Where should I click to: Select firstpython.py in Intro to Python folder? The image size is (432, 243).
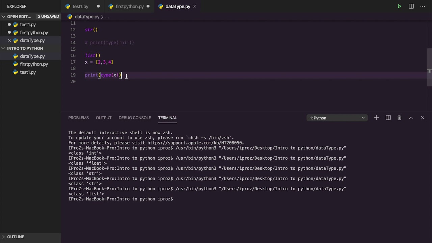coord(34,64)
